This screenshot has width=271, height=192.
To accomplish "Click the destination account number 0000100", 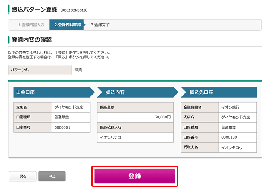I will [229, 137].
